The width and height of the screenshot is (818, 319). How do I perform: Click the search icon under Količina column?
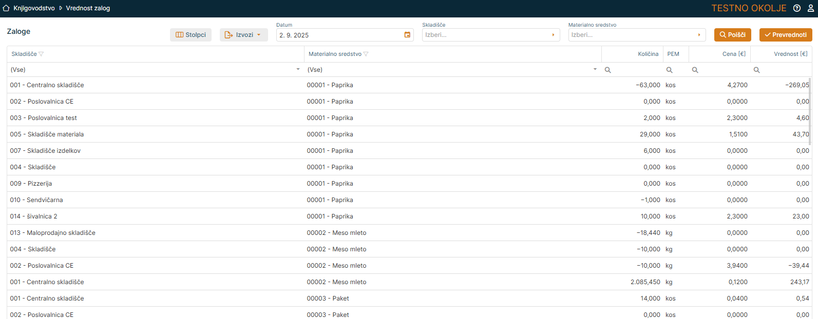[x=607, y=70]
